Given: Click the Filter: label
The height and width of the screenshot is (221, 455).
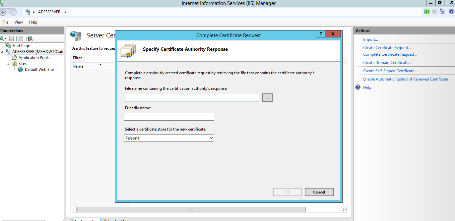Looking at the screenshot, I should [x=78, y=58].
